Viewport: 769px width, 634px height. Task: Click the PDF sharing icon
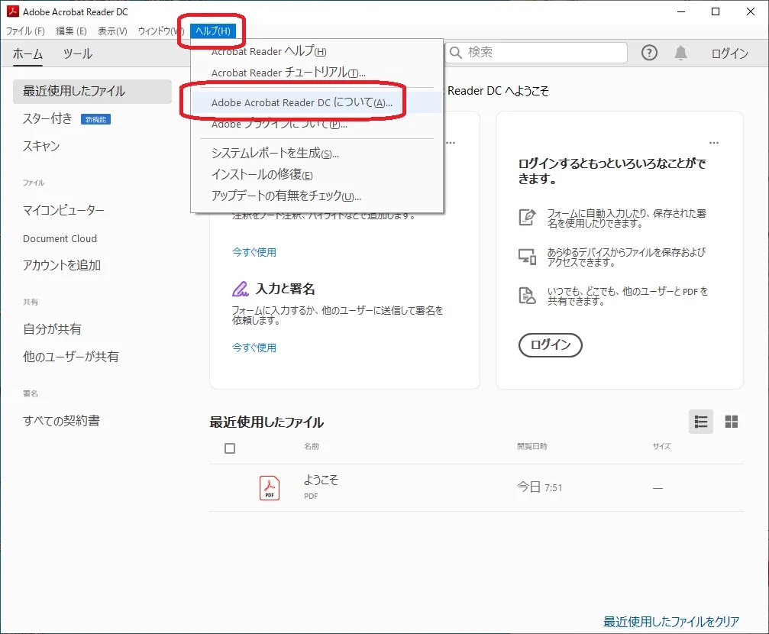pyautogui.click(x=527, y=296)
